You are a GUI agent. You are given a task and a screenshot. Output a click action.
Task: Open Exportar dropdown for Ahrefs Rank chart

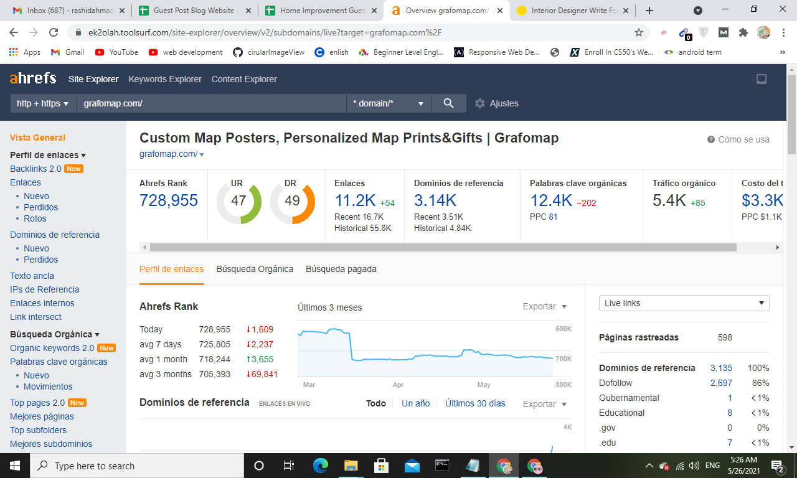coord(545,306)
